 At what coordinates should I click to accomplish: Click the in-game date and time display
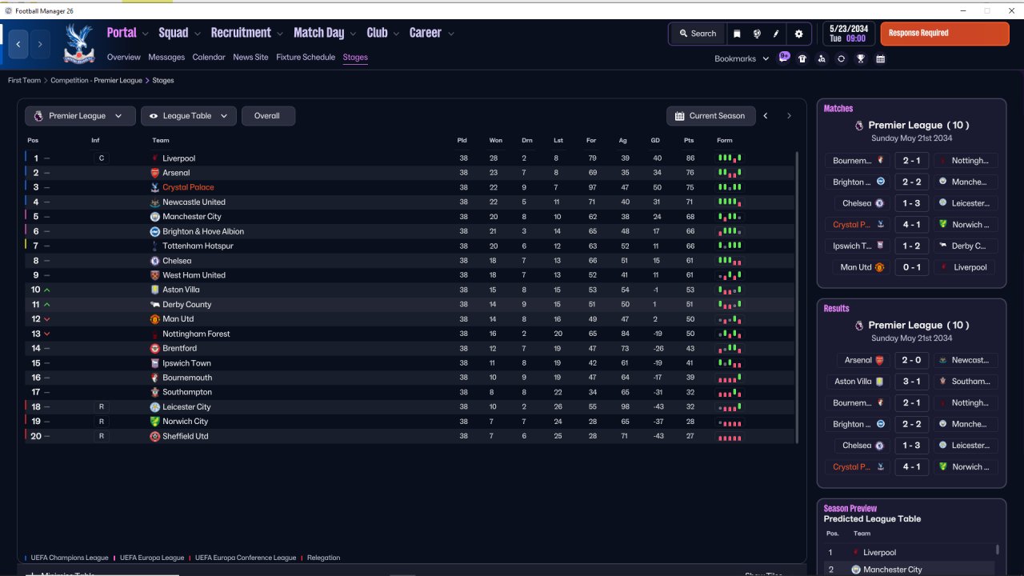click(848, 34)
